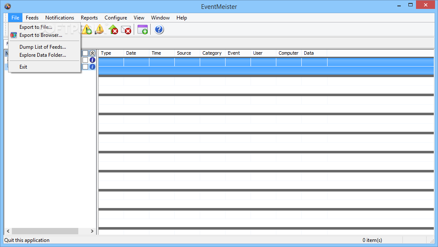Open the Feeds menu
This screenshot has height=247, width=438.
pos(32,18)
